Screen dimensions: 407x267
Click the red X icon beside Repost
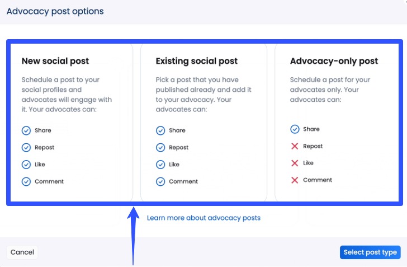click(295, 146)
